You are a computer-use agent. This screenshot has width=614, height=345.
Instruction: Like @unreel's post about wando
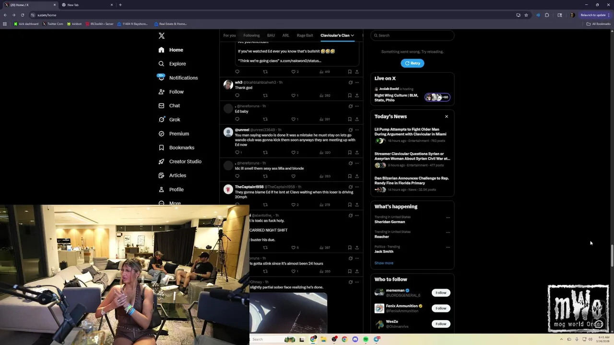[295, 152]
